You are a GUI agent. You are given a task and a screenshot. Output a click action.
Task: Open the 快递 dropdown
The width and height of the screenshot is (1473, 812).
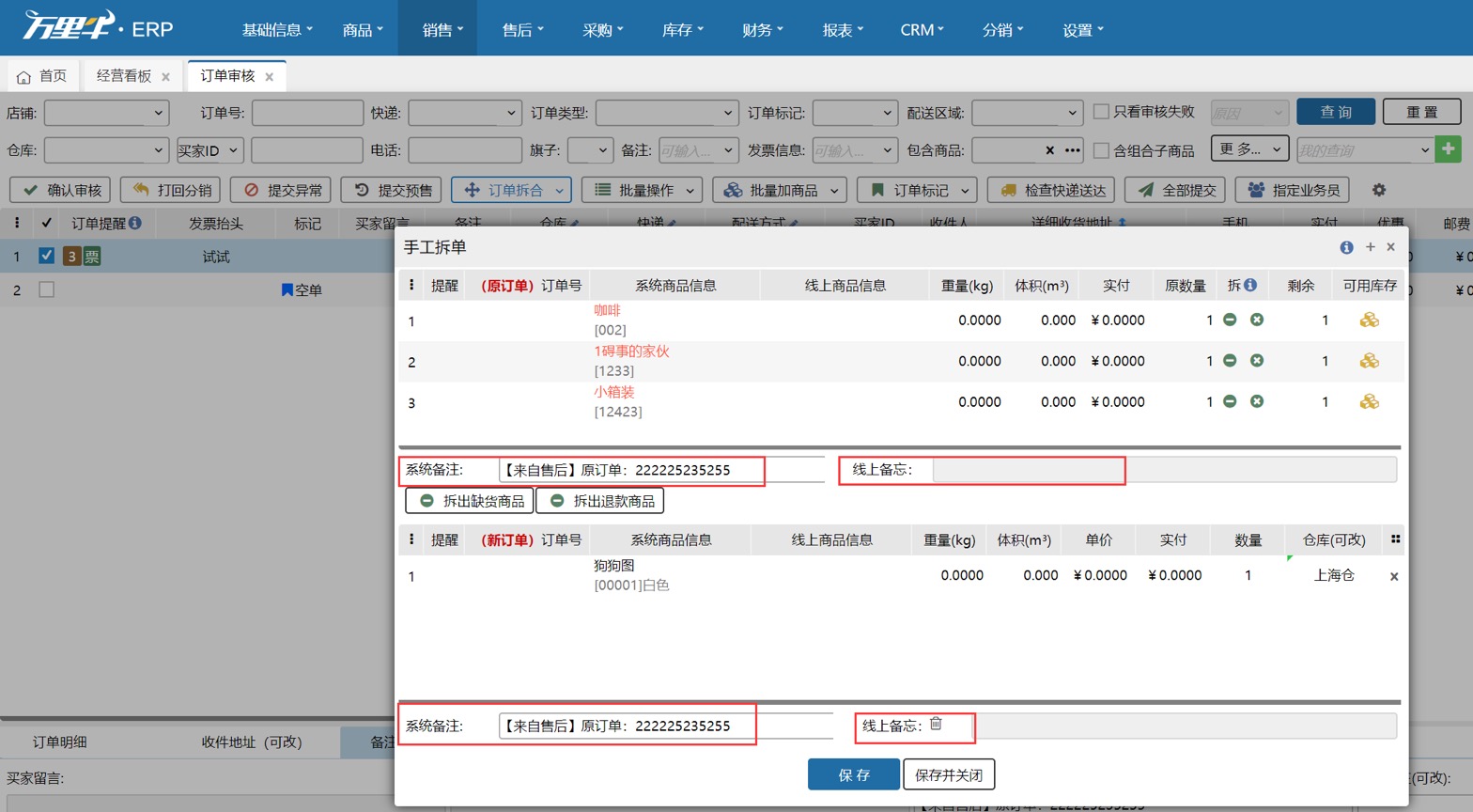pos(465,113)
